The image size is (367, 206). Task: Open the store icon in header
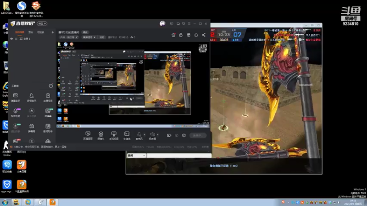[x=189, y=35]
